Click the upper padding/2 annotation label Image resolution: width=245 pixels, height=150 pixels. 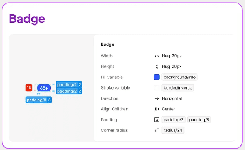coord(69,85)
